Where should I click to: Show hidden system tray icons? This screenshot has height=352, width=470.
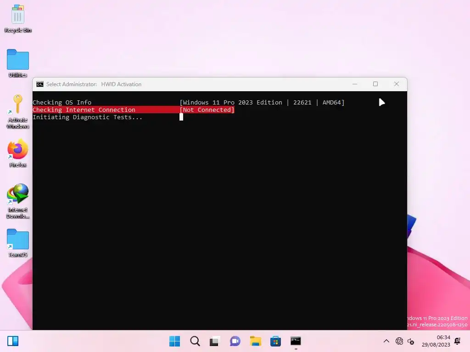[x=386, y=341]
